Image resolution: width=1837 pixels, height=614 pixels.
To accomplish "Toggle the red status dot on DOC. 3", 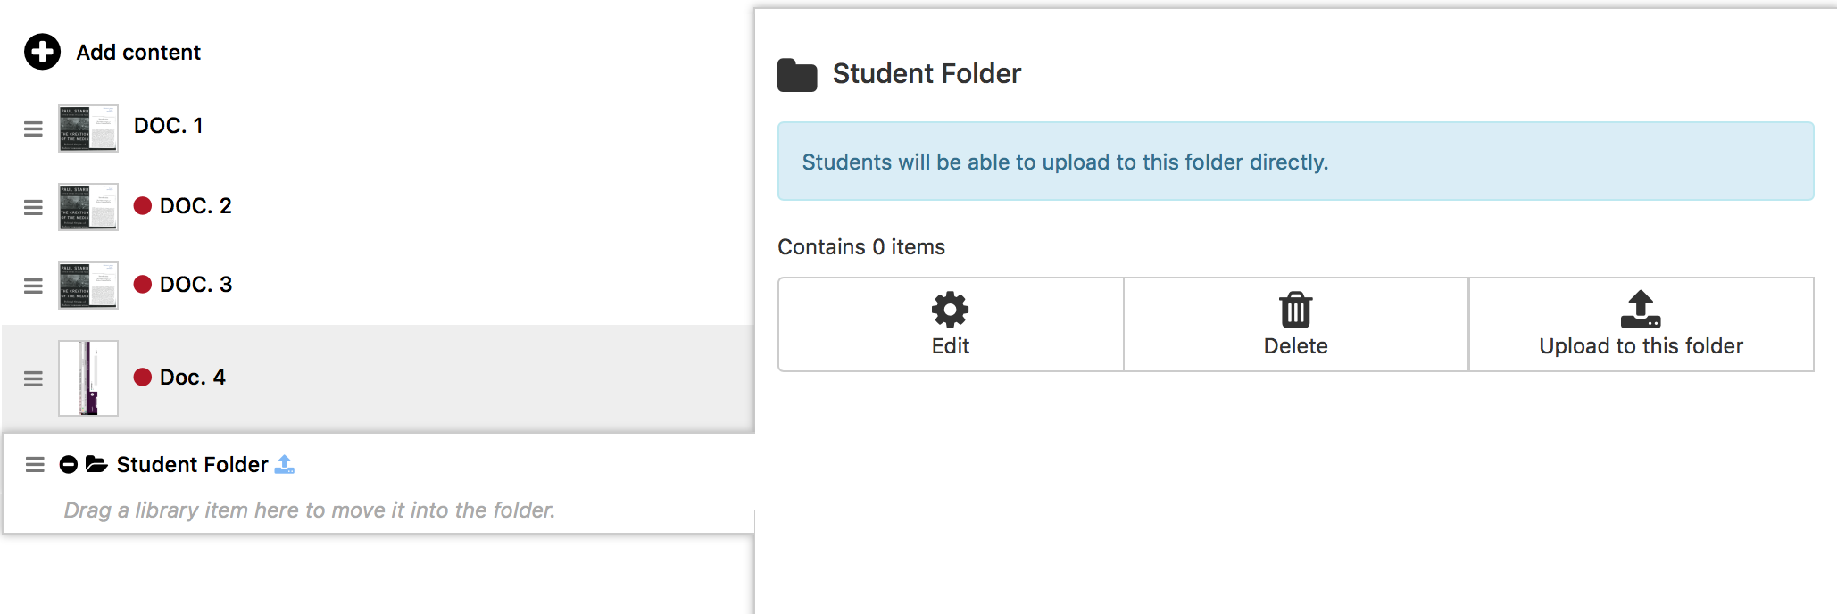I will [143, 285].
